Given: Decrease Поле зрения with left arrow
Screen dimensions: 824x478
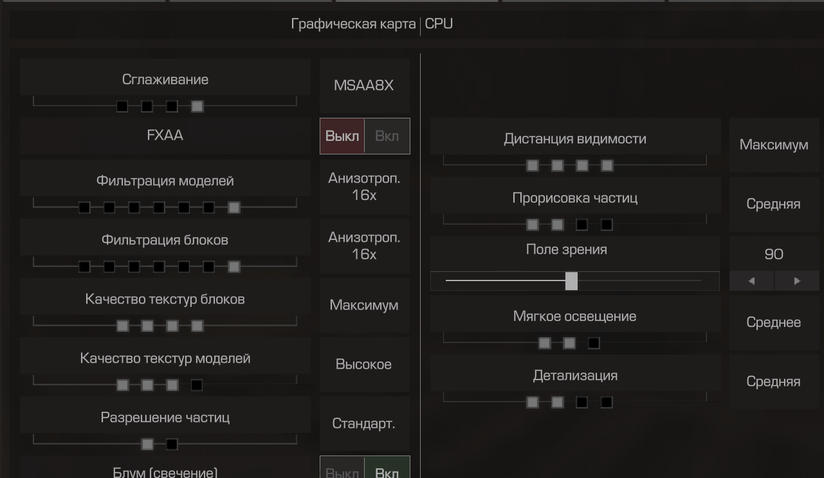Looking at the screenshot, I should (x=751, y=281).
